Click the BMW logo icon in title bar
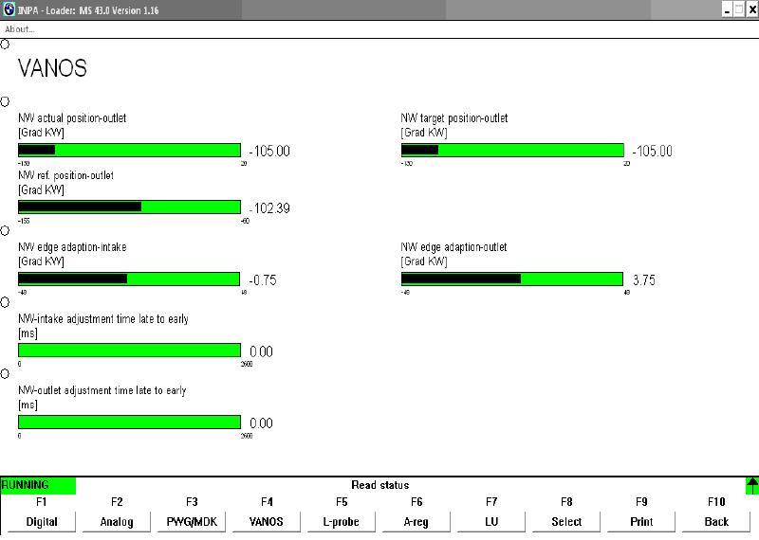759x540 pixels. click(9, 9)
